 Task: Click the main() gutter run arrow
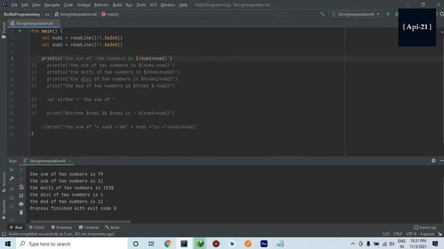pos(20,31)
